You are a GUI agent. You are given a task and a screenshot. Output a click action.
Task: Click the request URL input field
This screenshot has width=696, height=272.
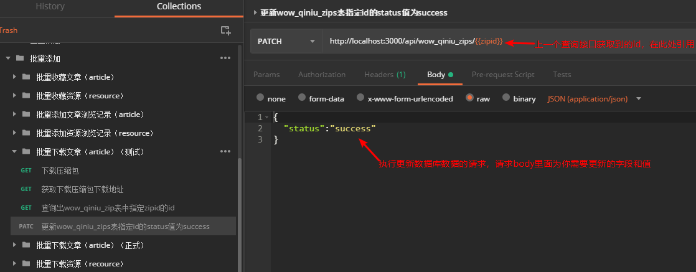click(x=509, y=41)
